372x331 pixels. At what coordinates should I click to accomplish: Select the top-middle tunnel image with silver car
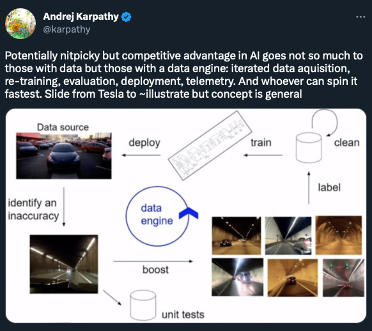pos(288,235)
